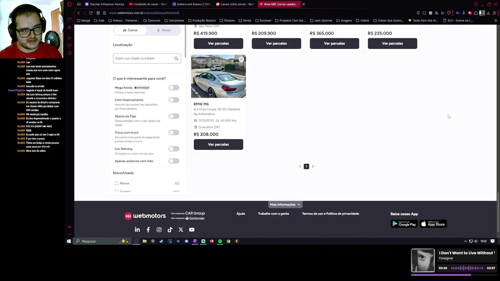This screenshot has width=500, height=281.
Task: Click the Windows Start button
Action: 69,241
